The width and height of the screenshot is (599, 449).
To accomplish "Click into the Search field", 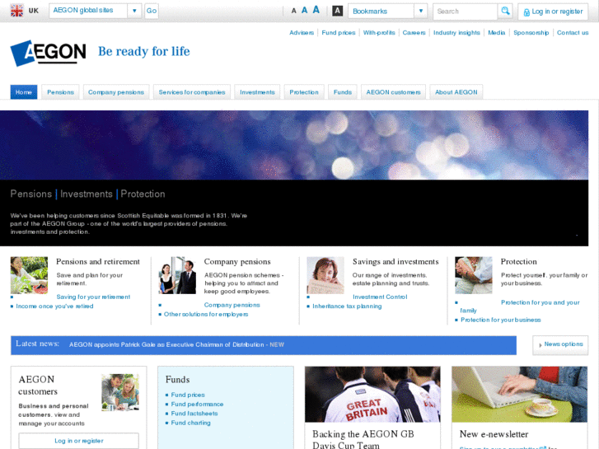I will [466, 12].
